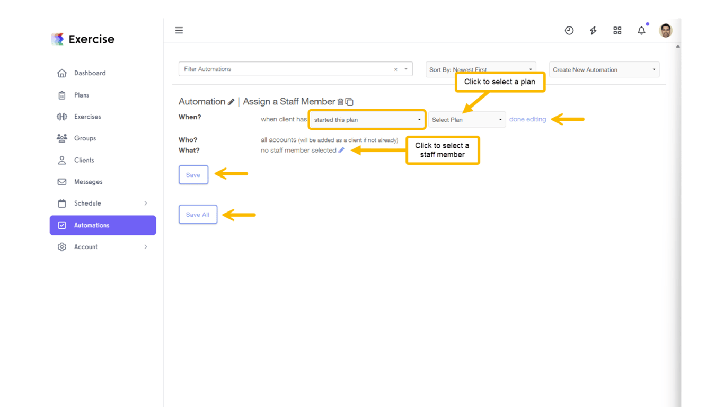Click the pencil icon to select a staff member
Screen dimensions: 724x407
pos(341,150)
